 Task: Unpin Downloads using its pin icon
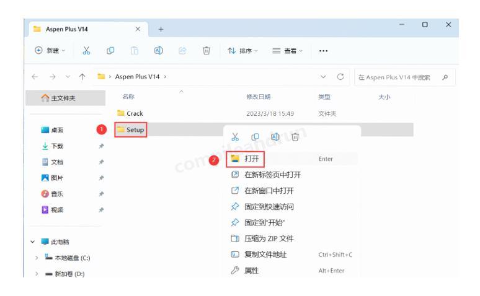pyautogui.click(x=101, y=146)
